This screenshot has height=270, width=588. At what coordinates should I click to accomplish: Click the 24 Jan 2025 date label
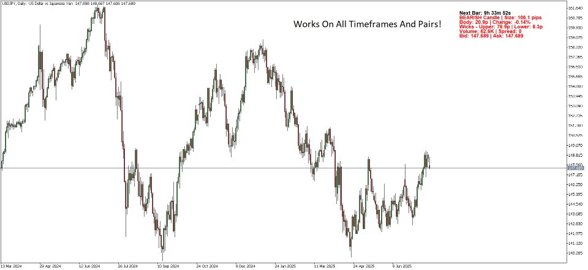(284, 265)
